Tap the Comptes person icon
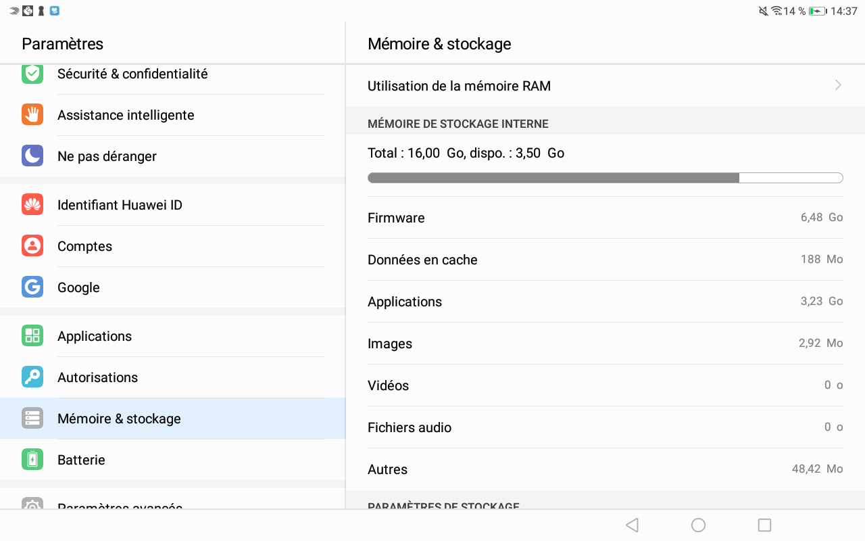 pyautogui.click(x=32, y=246)
